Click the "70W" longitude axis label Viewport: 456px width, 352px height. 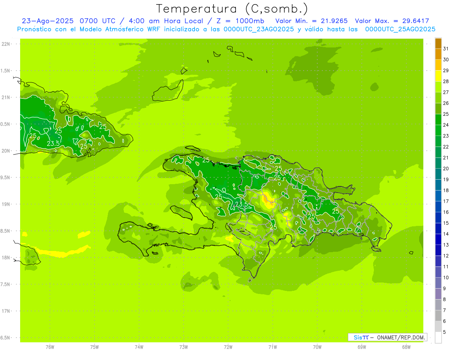click(317, 347)
